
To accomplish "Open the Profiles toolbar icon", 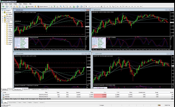I will pos(7,7).
